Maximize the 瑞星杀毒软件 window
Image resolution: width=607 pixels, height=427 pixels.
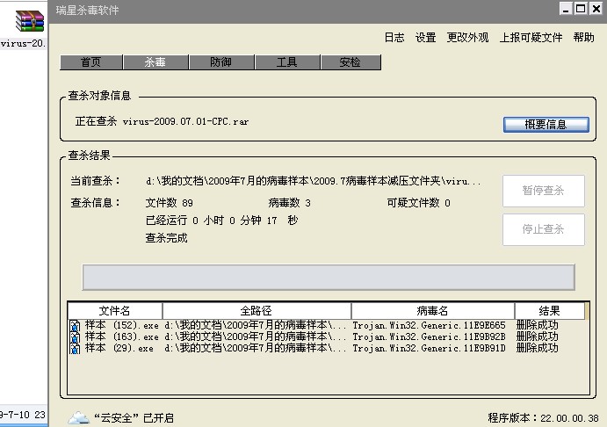click(581, 9)
